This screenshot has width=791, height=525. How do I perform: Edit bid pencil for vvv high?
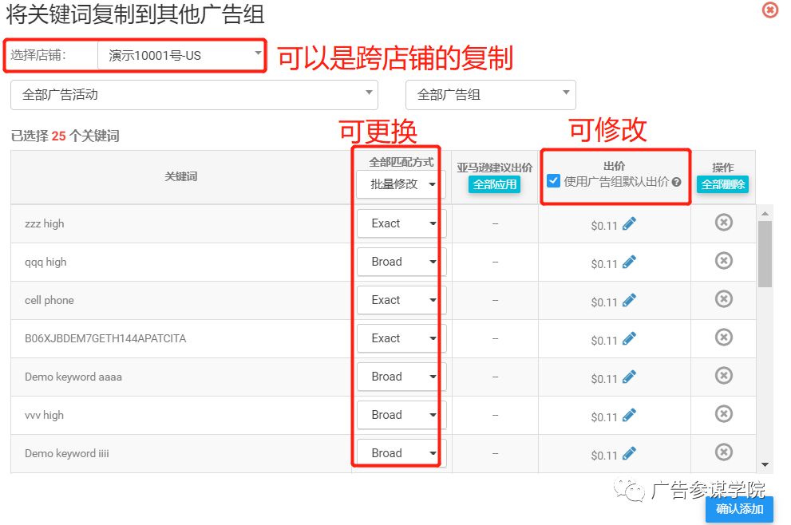coord(629,415)
